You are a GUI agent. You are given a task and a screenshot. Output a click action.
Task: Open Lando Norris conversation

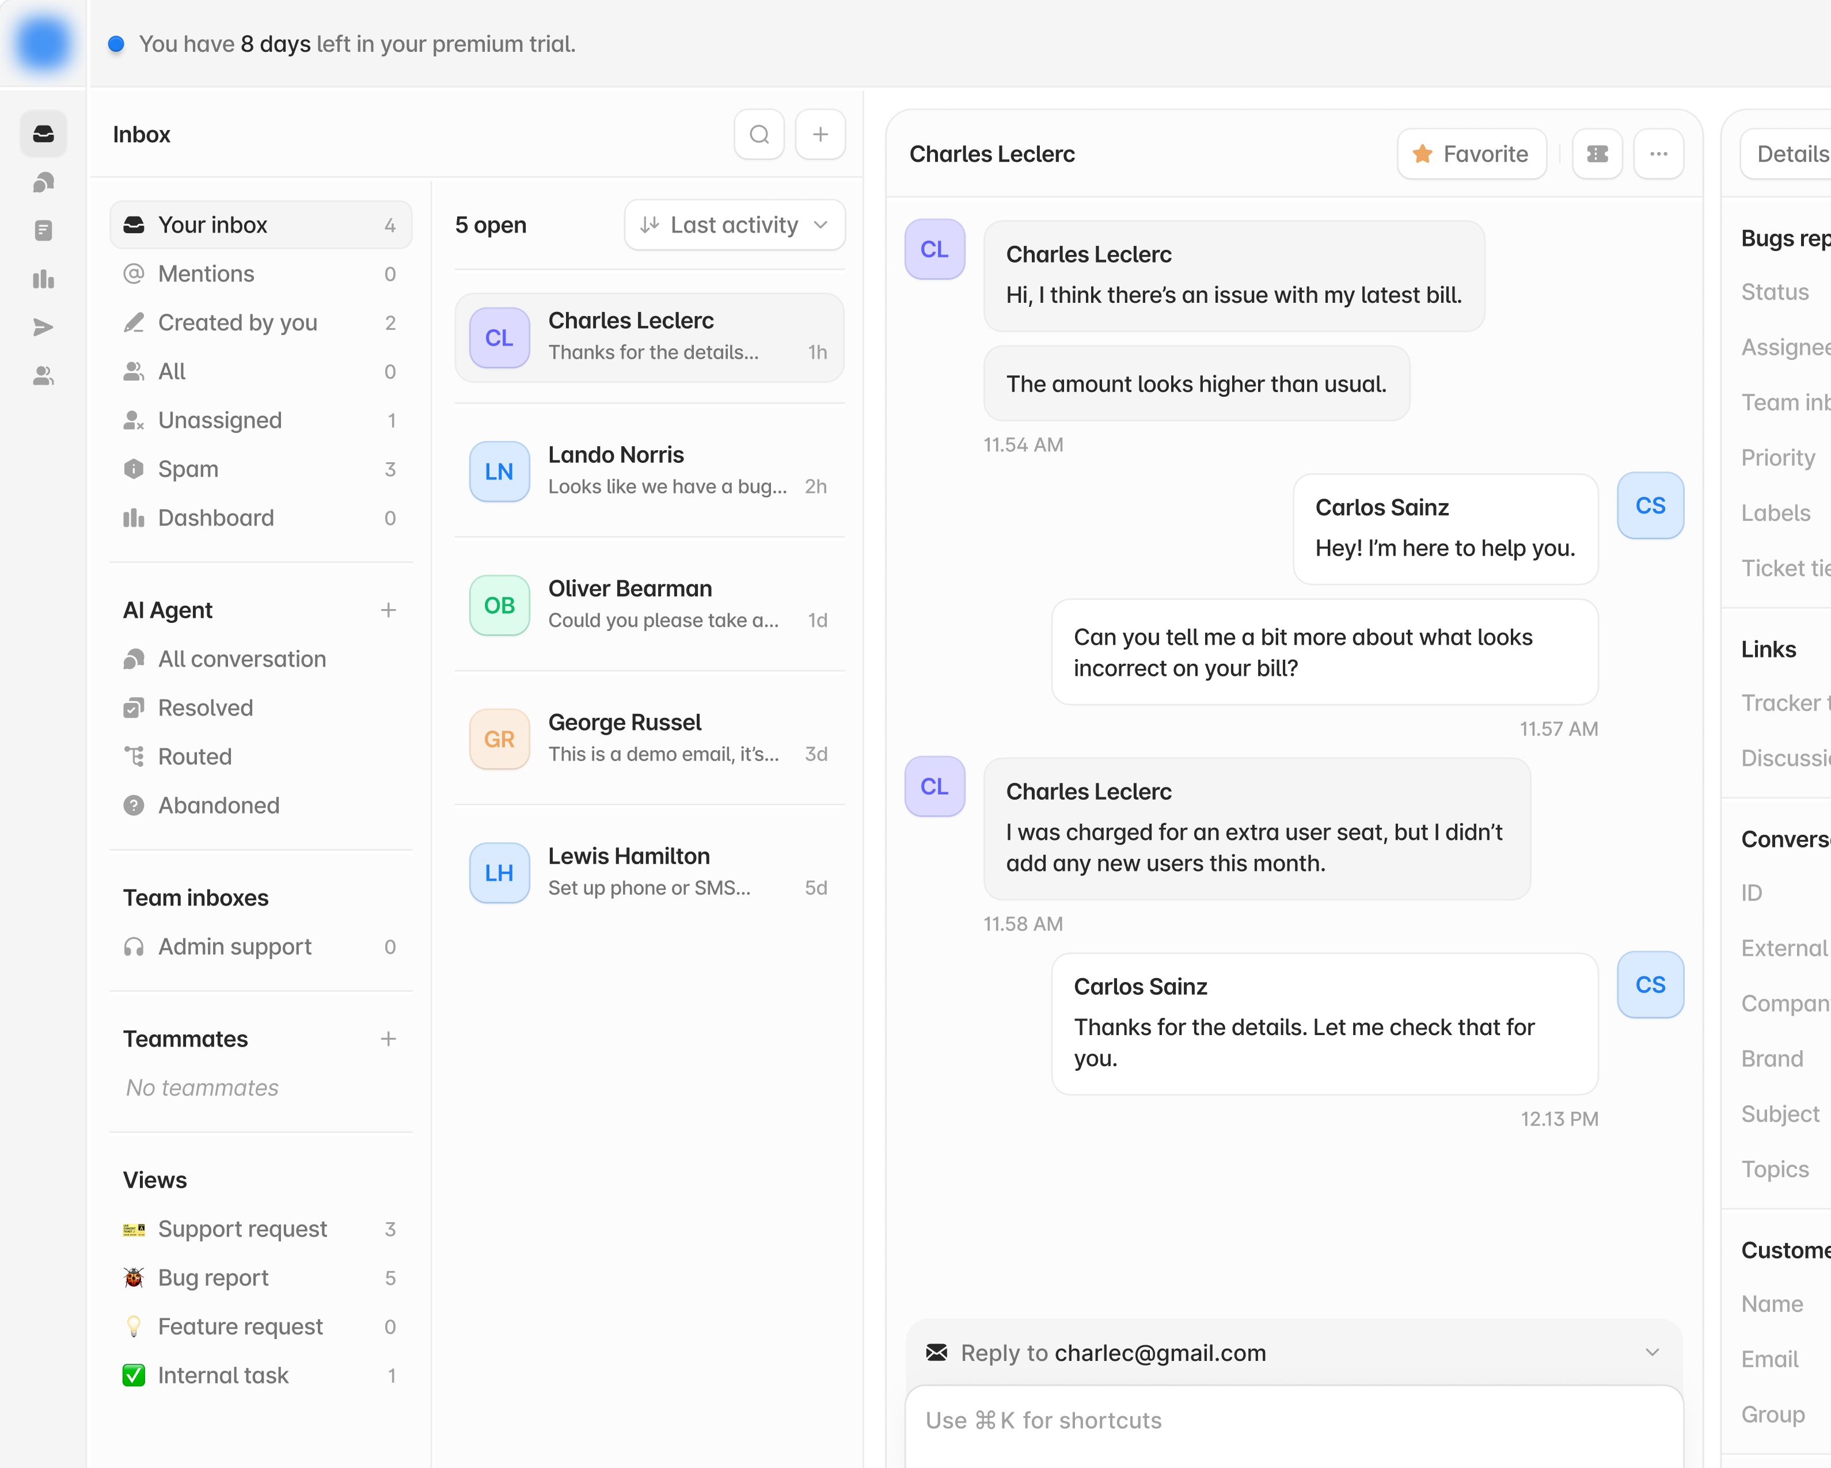[649, 470]
